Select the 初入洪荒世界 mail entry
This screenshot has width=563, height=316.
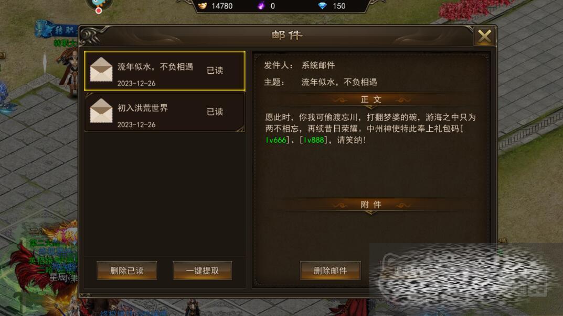(x=165, y=112)
